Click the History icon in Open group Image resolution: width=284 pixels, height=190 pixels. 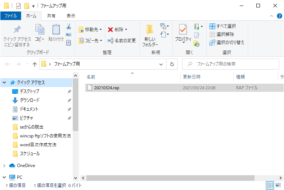[196, 44]
